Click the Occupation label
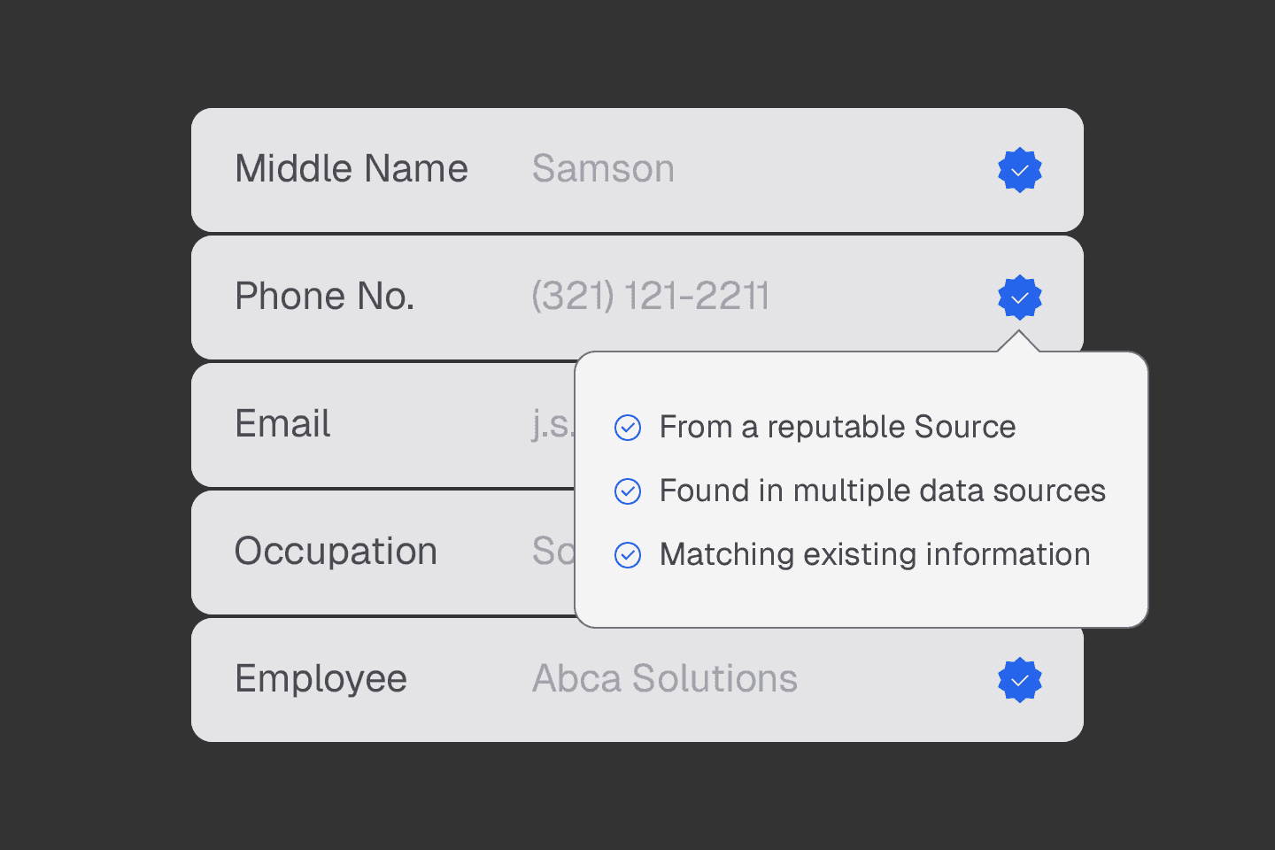The image size is (1275, 850). pyautogui.click(x=336, y=552)
